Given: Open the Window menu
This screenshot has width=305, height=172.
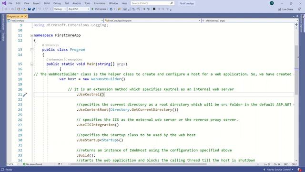Looking at the screenshot, I should pos(113,3).
